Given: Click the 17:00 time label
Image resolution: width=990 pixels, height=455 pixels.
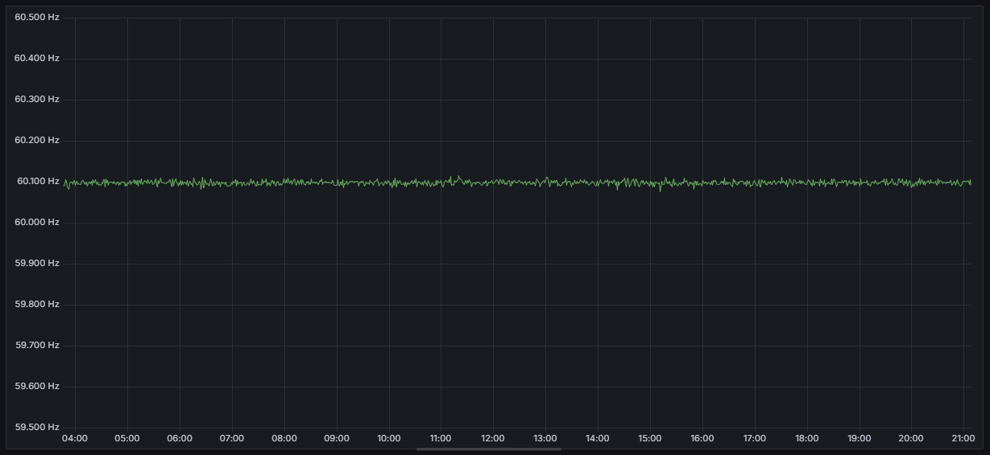Looking at the screenshot, I should point(755,438).
